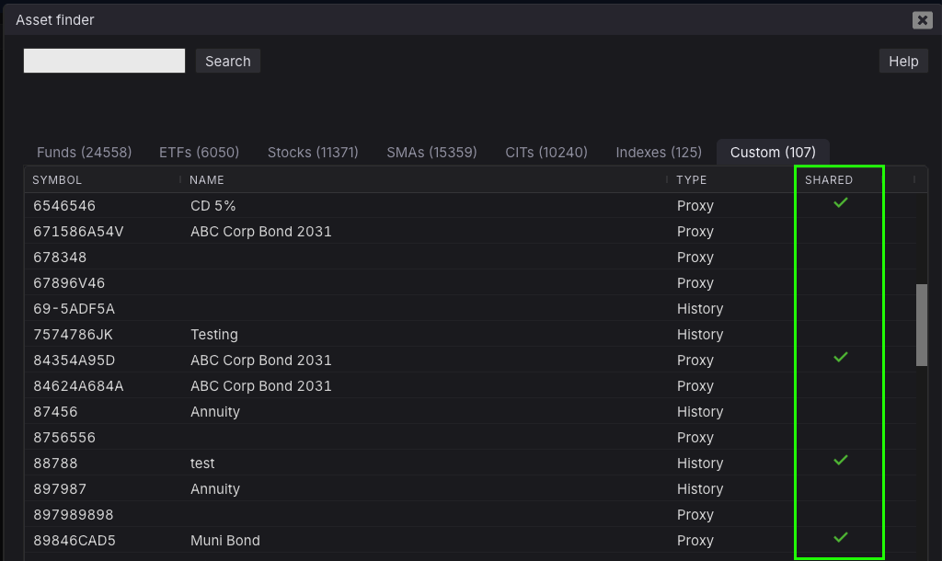The height and width of the screenshot is (561, 942).
Task: Click Annuity name in row 87456
Action: tap(215, 413)
